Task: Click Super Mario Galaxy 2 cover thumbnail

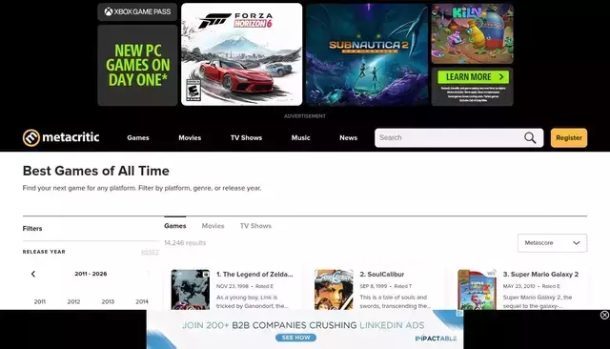Action: [477, 290]
